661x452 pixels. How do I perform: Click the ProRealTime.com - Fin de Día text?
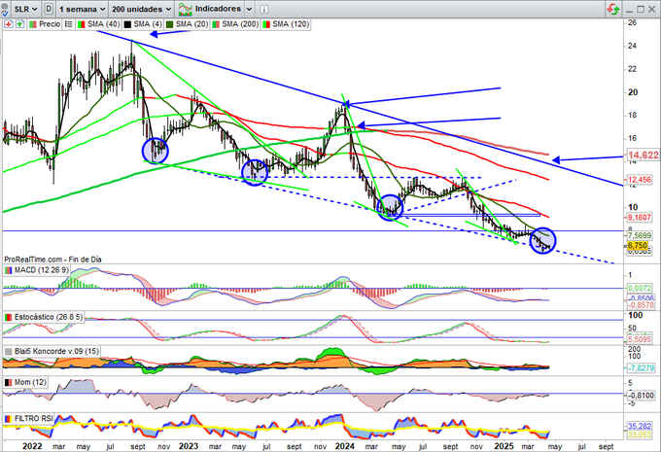(x=52, y=260)
